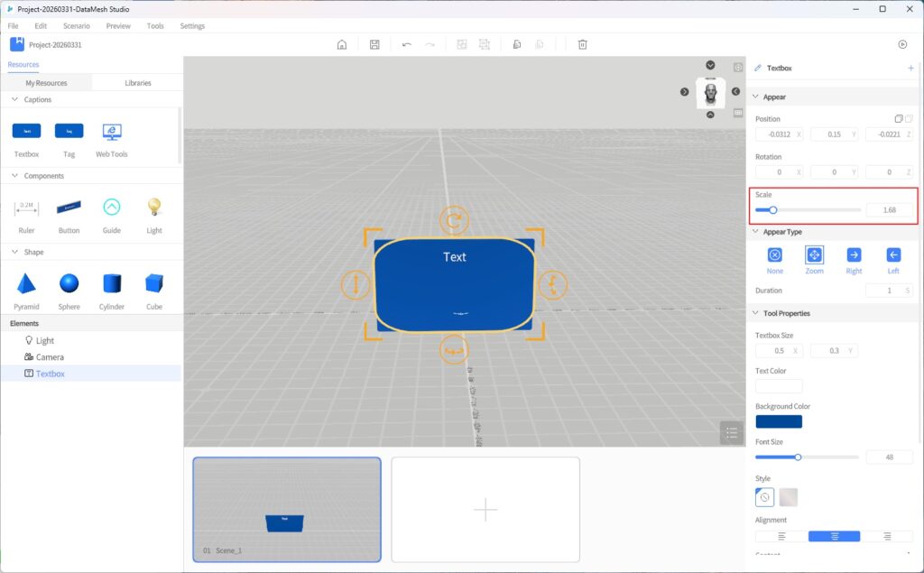Collapse the Appear Type section
Image resolution: width=924 pixels, height=573 pixels.
[755, 232]
